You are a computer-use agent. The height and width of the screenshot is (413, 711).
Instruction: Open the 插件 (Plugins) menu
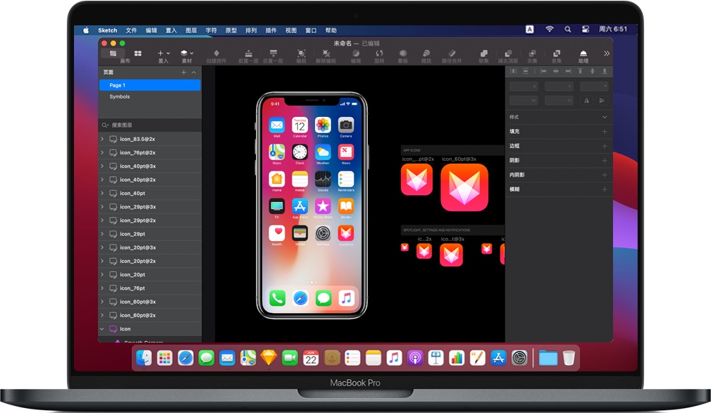271,30
